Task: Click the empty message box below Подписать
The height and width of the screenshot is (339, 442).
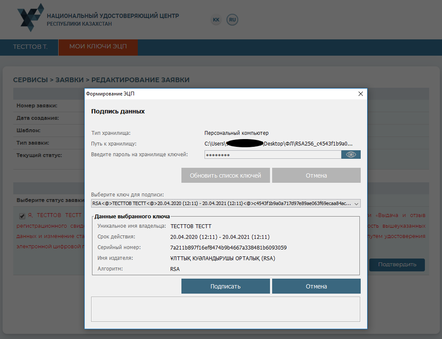Action: (x=225, y=309)
